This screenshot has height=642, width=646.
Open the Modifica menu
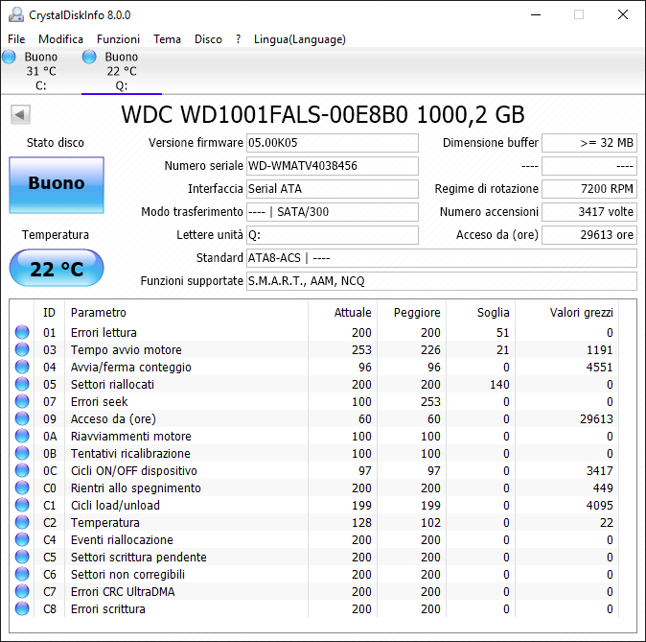pyautogui.click(x=60, y=39)
